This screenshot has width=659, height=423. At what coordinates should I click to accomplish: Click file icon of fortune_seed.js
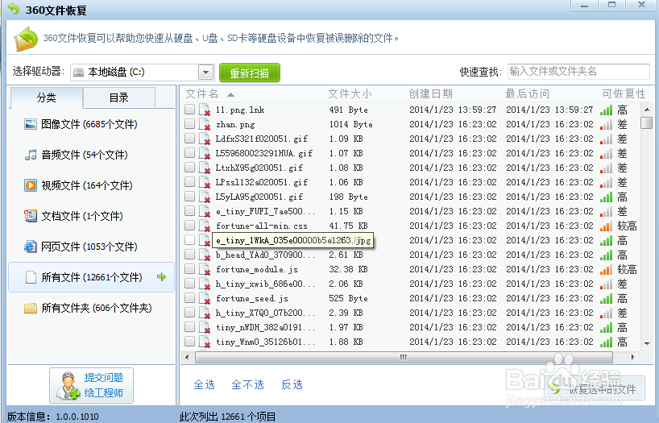tap(205, 298)
